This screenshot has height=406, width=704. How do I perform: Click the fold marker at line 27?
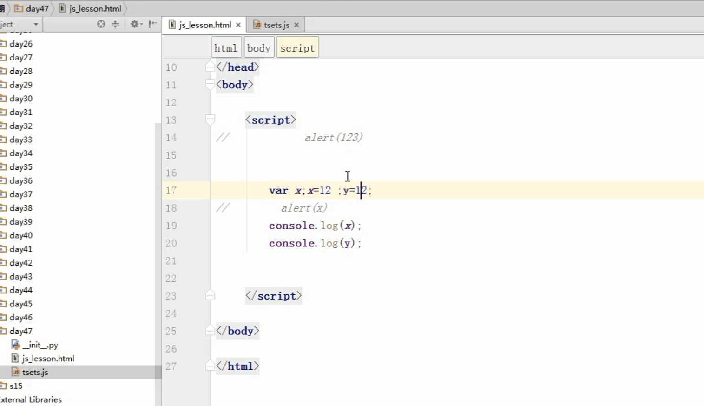[x=210, y=366]
